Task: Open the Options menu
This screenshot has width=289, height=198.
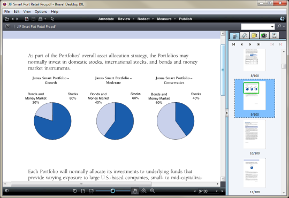Action: (x=41, y=11)
